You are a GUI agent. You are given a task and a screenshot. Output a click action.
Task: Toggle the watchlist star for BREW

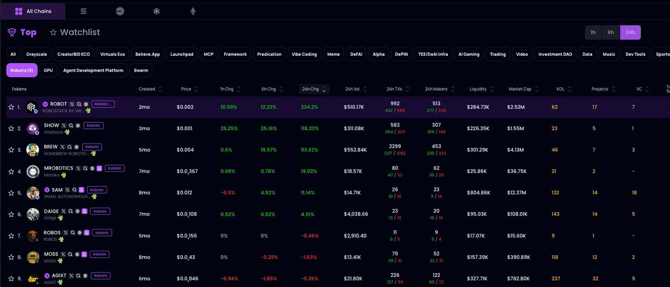tap(11, 150)
